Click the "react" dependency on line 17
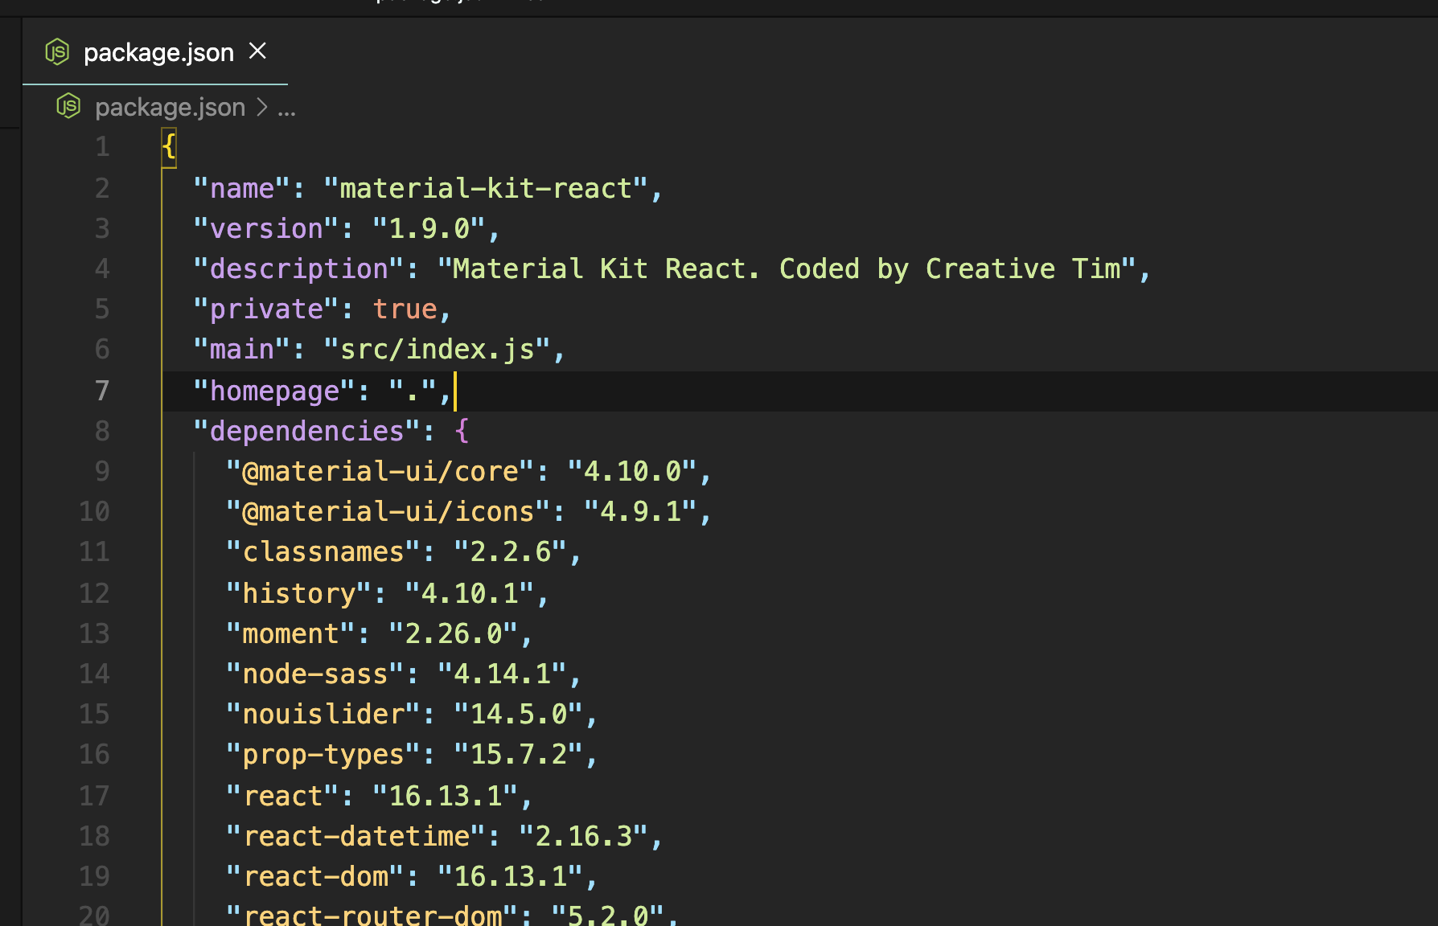The width and height of the screenshot is (1438, 926). point(282,796)
